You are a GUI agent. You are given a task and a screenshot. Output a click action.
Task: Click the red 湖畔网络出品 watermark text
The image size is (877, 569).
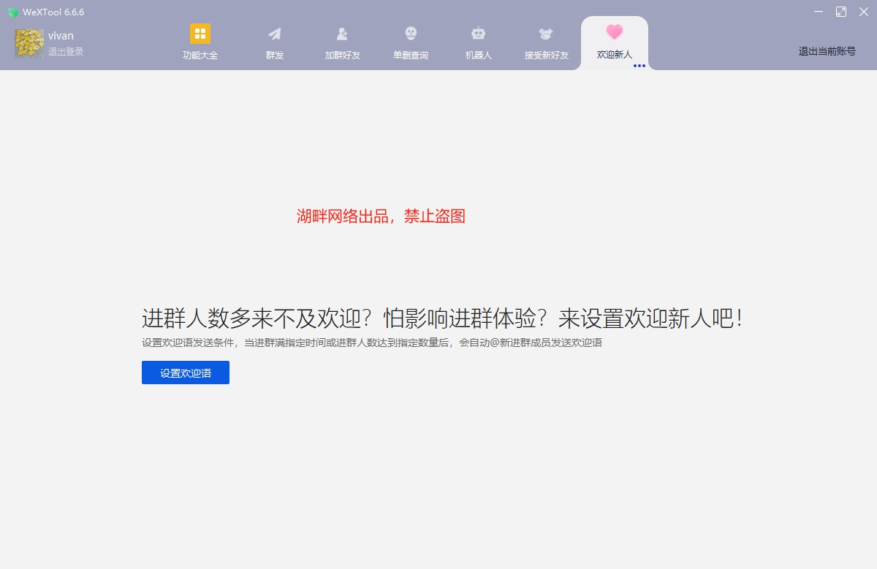[381, 216]
